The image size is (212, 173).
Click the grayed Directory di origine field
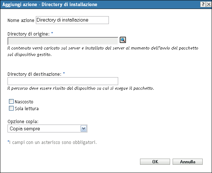pyautogui.click(x=63, y=41)
